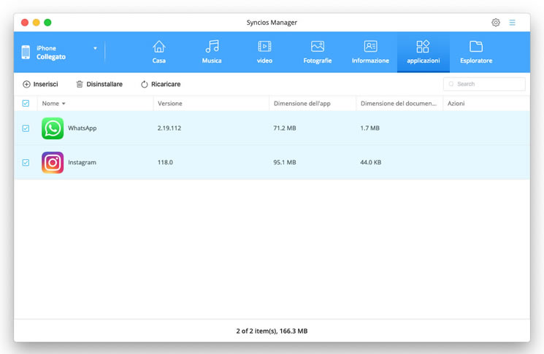Click the Instagram app icon
Screen dimensions: 544x354
pos(53,162)
